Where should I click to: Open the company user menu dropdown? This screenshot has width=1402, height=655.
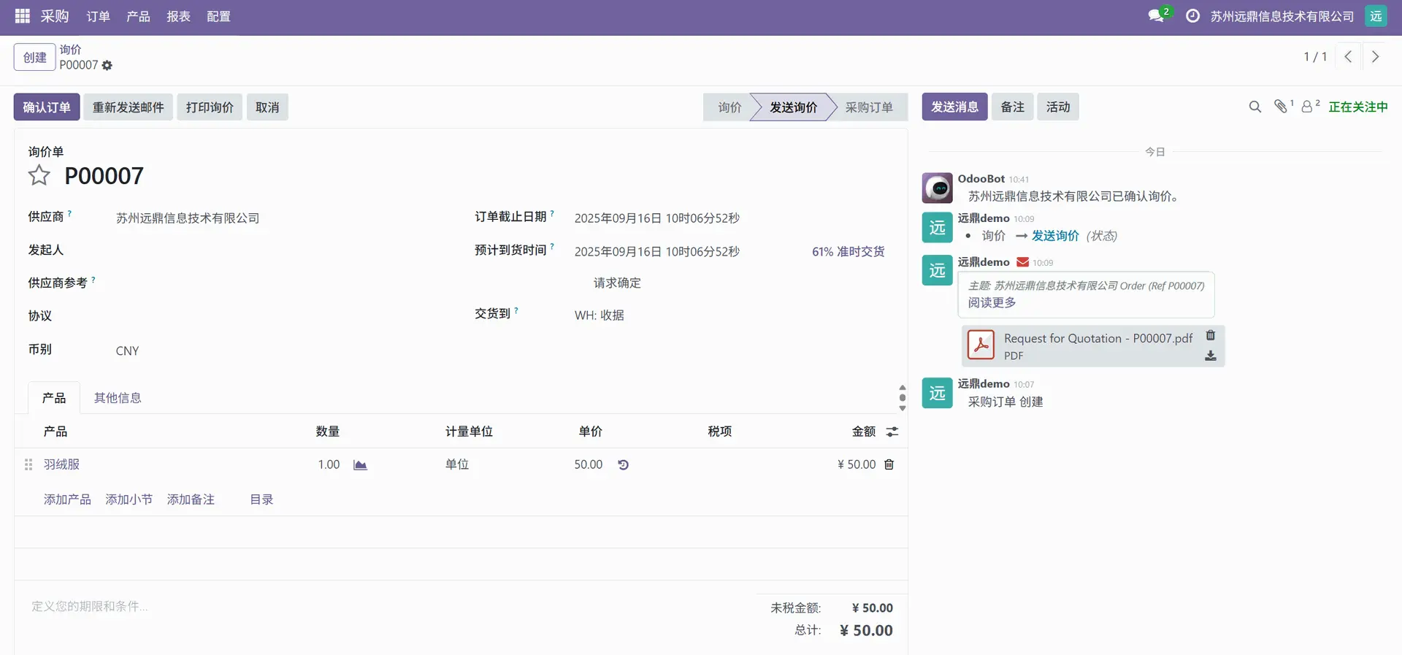click(x=1376, y=16)
